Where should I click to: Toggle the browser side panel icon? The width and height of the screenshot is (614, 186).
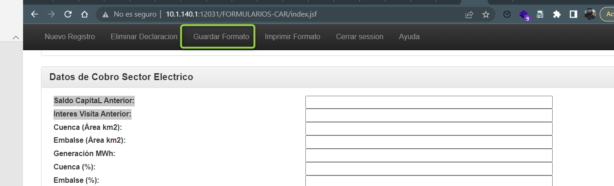pos(573,14)
